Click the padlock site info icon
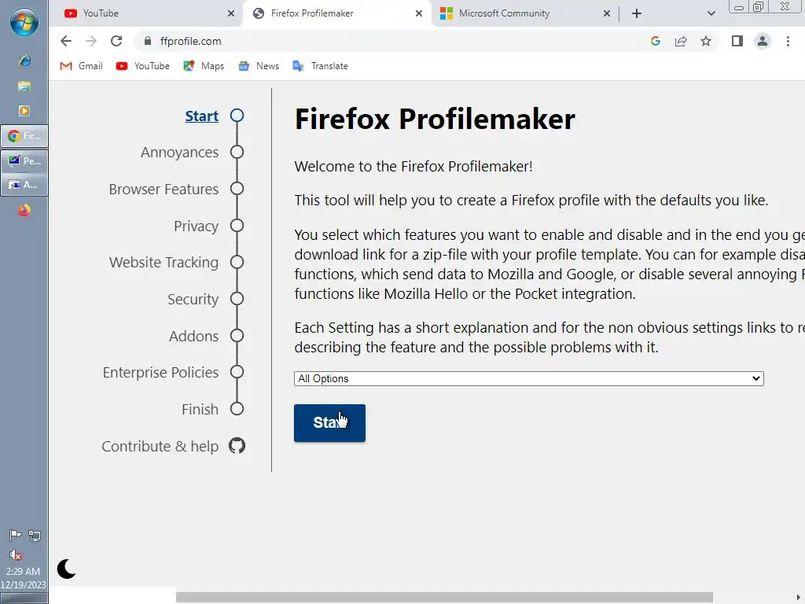This screenshot has width=805, height=604. [x=148, y=41]
